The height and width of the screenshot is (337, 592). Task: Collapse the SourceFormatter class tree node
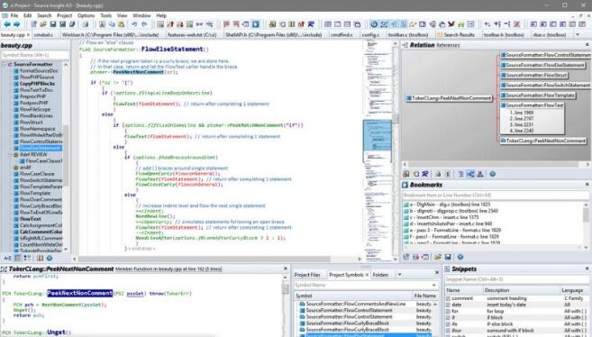[4, 65]
